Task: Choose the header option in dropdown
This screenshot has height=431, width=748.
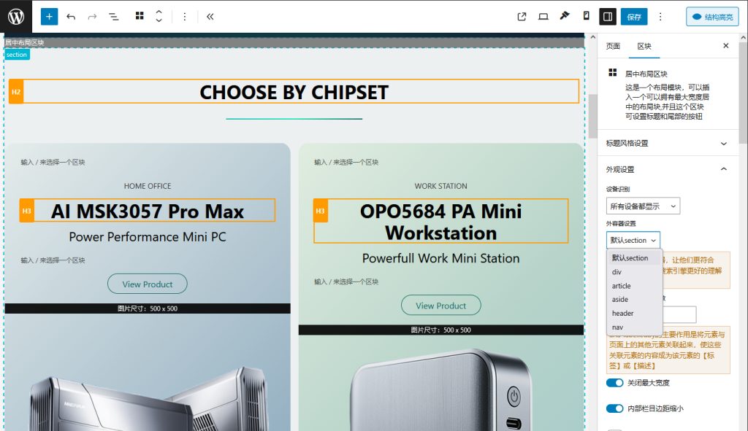Action: 623,314
